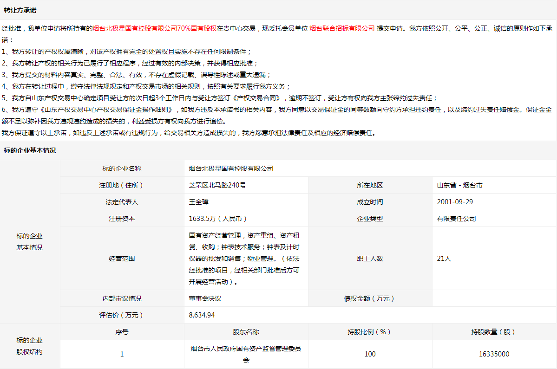Click the 标的企业股权结构 row header

click(30, 346)
